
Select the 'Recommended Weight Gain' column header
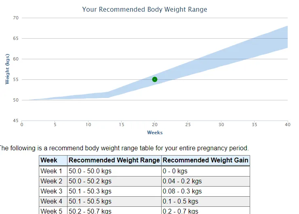[205, 160]
